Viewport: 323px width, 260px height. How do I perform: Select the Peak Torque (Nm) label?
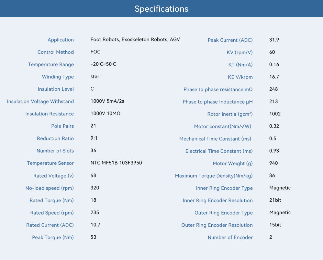(x=53, y=237)
